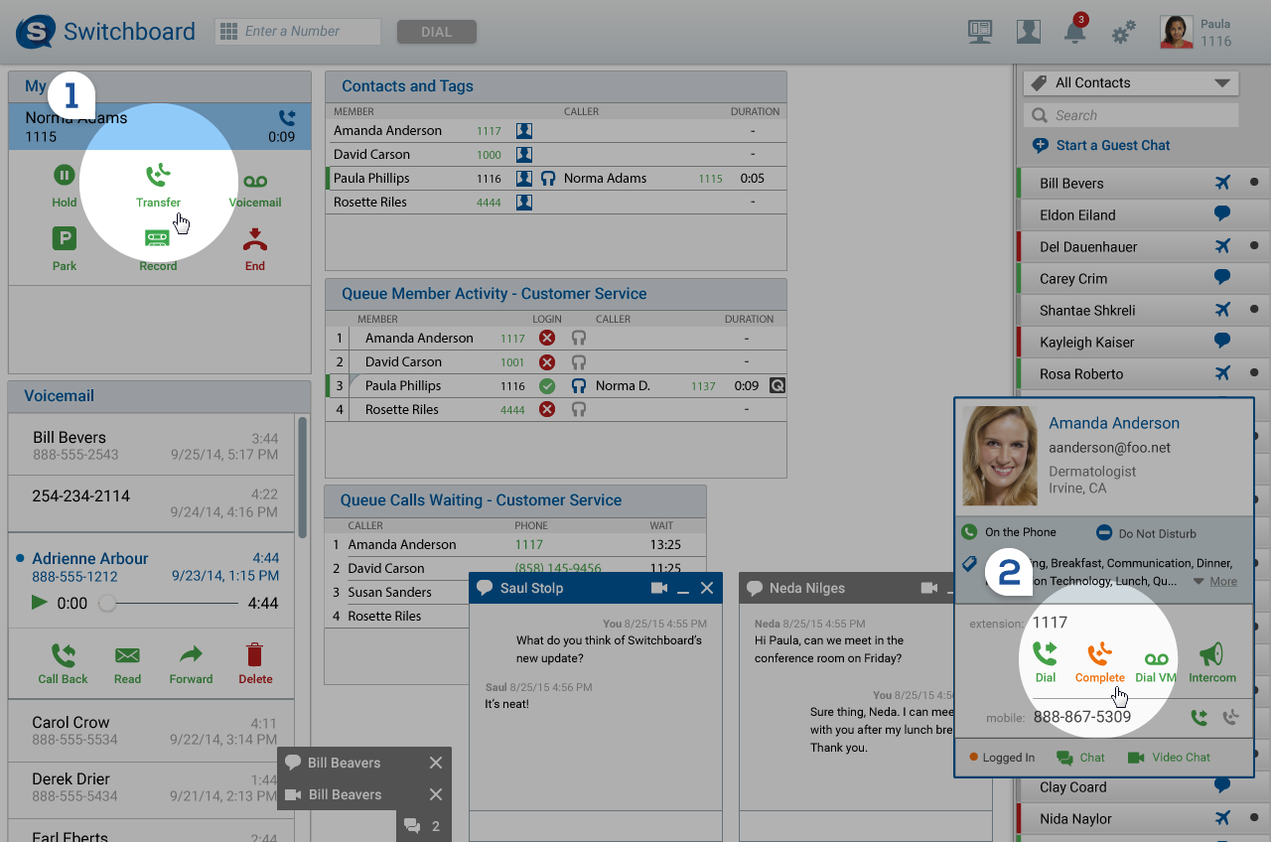Click chat bubble icon for Eldon Eiland
The image size is (1271, 842).
click(x=1222, y=213)
